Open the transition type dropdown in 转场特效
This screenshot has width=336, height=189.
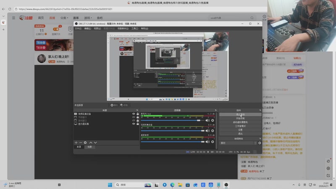(238, 143)
